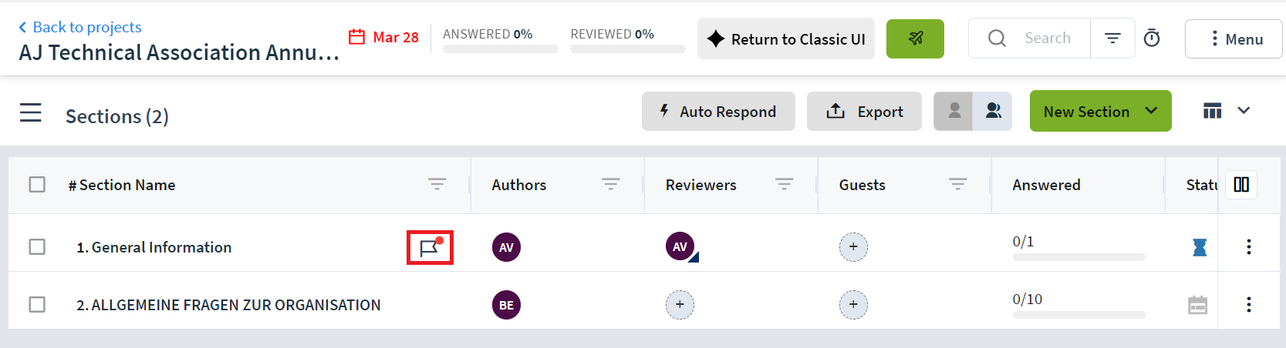1286x348 pixels.
Task: Open the Menu button
Action: (x=1234, y=38)
